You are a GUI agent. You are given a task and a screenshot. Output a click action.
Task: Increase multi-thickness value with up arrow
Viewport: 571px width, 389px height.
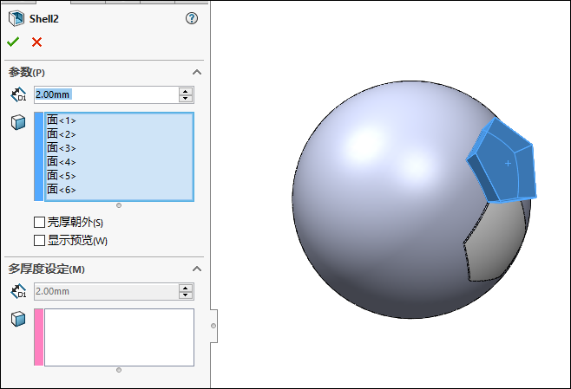coord(186,288)
